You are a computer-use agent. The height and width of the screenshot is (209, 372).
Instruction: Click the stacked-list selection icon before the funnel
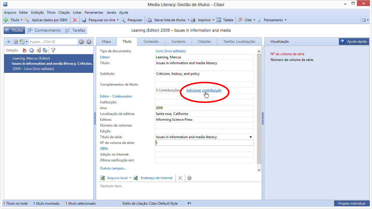[45, 50]
